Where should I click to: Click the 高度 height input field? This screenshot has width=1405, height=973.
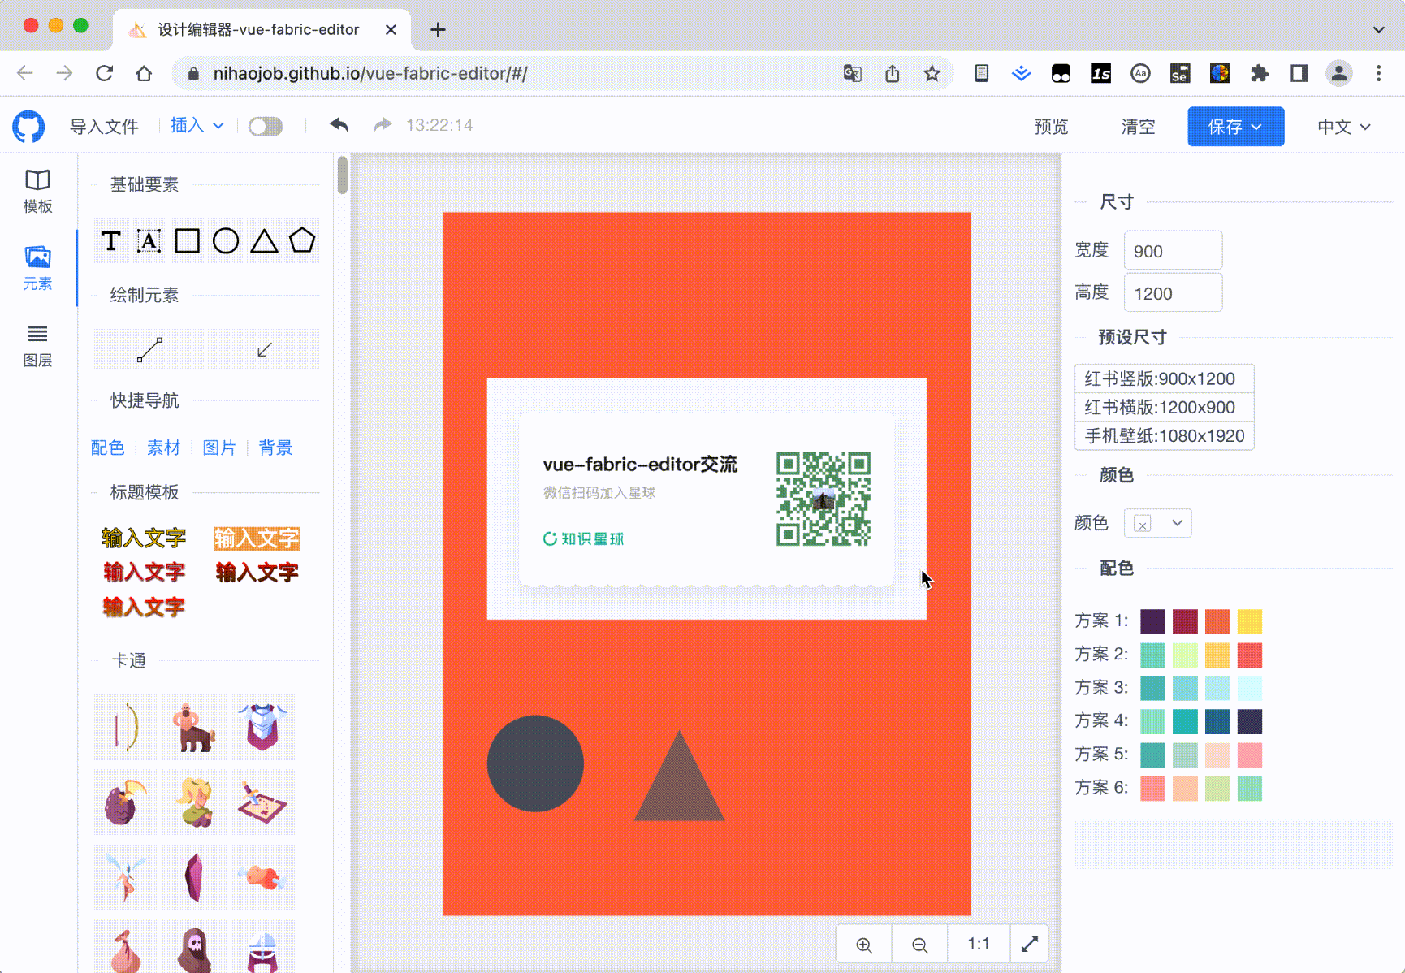pos(1173,292)
